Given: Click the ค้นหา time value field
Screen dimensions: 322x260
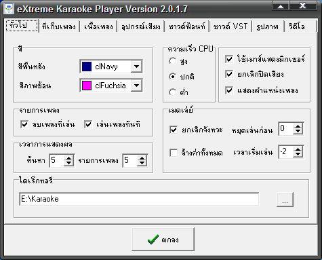Looking at the screenshot, I should (x=57, y=161).
